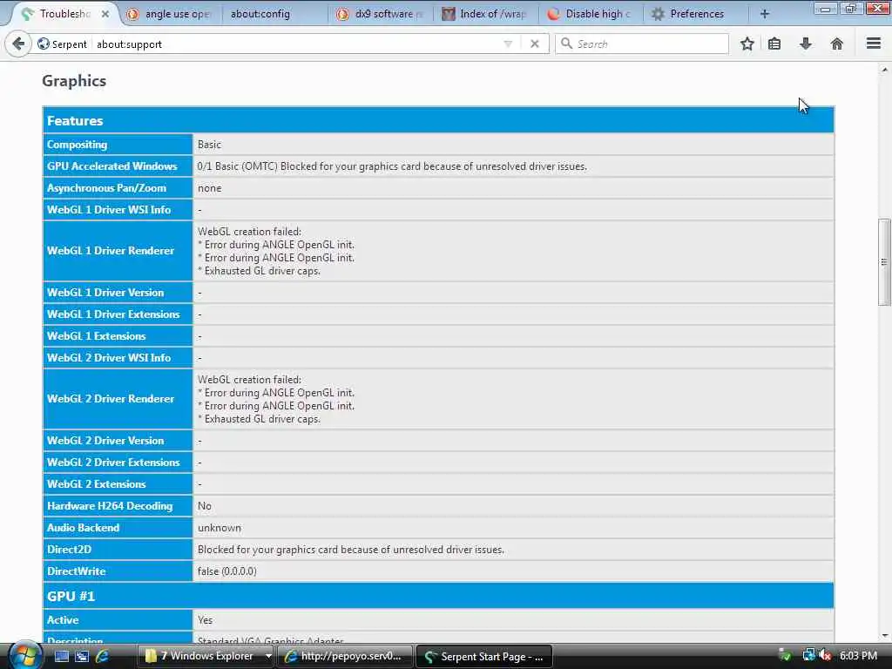Screen dimensions: 892x669
Task: Stop loading with the X in address bar
Action: 534,44
